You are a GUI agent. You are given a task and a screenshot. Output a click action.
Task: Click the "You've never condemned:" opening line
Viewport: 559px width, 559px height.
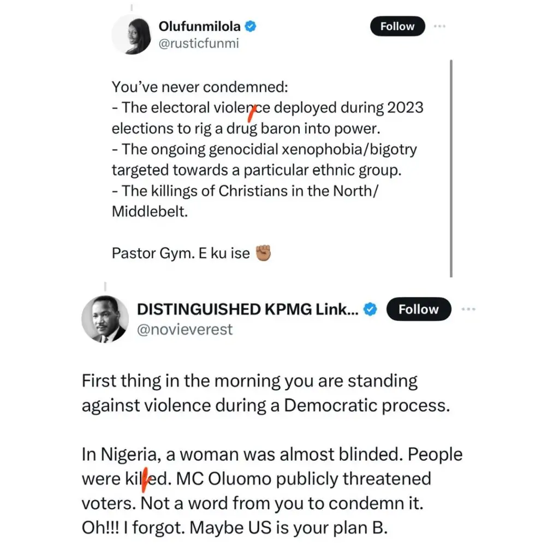pos(200,86)
